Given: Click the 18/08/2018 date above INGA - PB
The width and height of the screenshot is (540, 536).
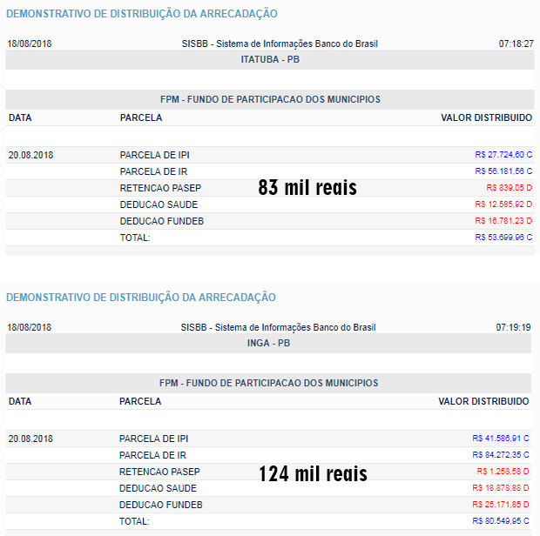Looking at the screenshot, I should pyautogui.click(x=30, y=327).
